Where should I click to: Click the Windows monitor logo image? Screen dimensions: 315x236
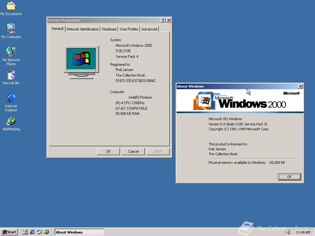81,62
